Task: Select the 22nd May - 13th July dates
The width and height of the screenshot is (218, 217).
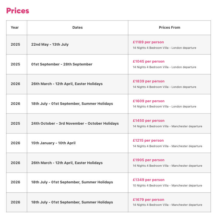Action: tap(50, 44)
